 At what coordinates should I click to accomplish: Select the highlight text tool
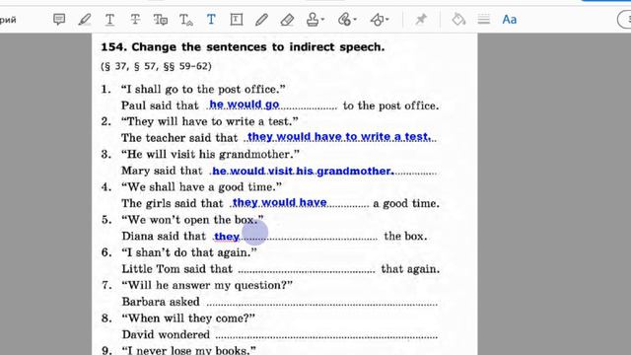[x=84, y=20]
